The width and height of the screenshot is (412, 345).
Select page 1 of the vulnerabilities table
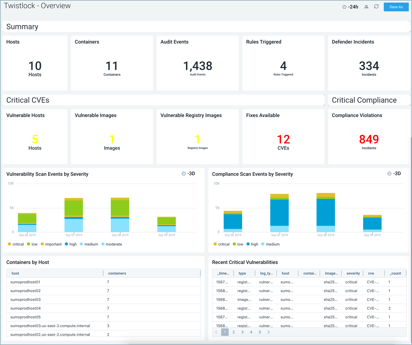[225, 332]
